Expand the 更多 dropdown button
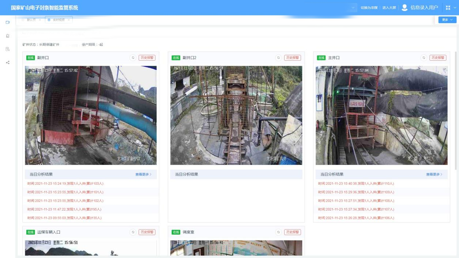Image resolution: width=459 pixels, height=258 pixels. [x=447, y=20]
